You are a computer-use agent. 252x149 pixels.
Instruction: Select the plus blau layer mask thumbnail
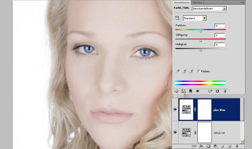(205, 110)
